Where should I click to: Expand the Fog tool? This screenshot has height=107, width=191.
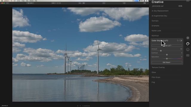(153, 82)
